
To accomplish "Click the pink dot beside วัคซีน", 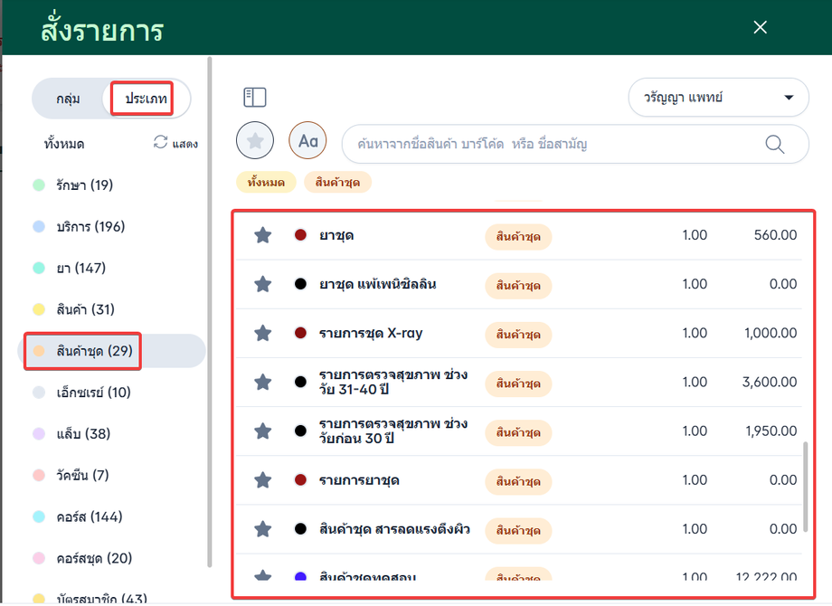I will (x=39, y=475).
